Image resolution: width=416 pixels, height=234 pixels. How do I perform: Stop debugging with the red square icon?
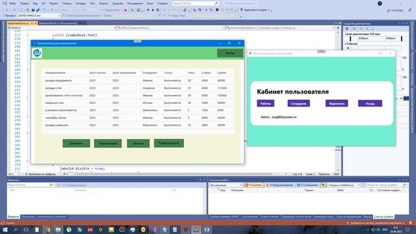(153, 10)
